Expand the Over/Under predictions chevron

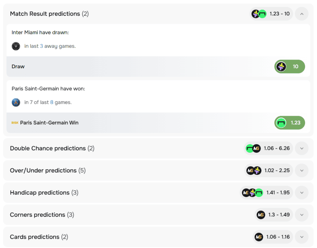(x=302, y=170)
